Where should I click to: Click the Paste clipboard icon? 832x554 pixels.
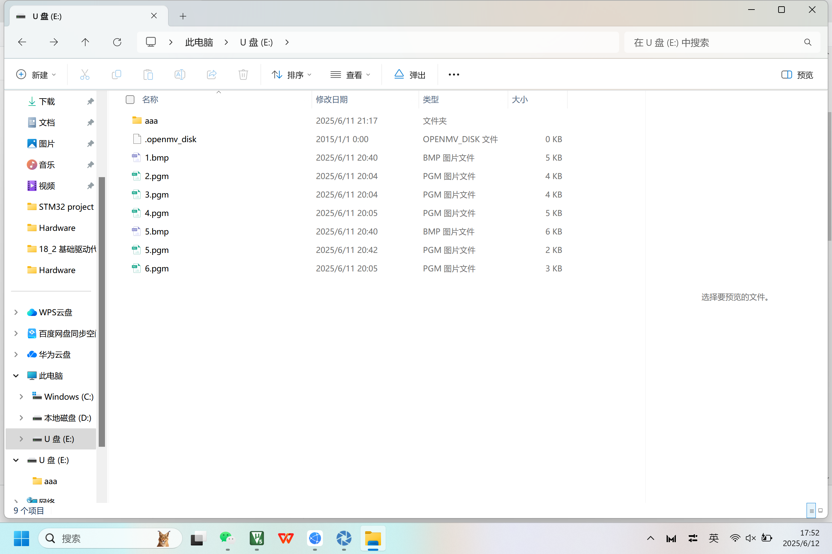tap(148, 75)
